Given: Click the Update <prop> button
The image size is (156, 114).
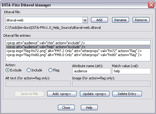Looking at the screenshot, I should [95, 94].
